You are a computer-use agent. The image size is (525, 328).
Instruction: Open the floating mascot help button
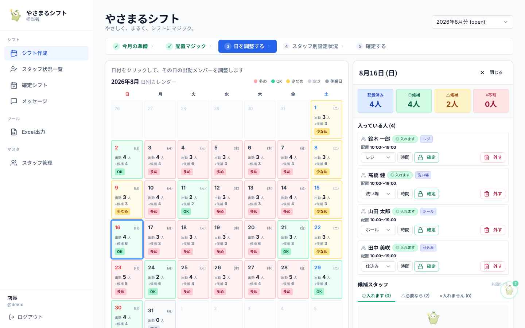[509, 290]
